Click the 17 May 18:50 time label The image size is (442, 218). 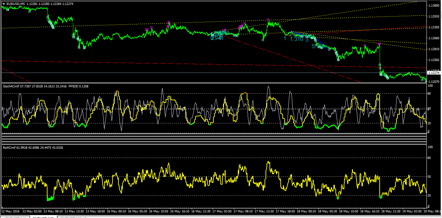tap(286, 211)
